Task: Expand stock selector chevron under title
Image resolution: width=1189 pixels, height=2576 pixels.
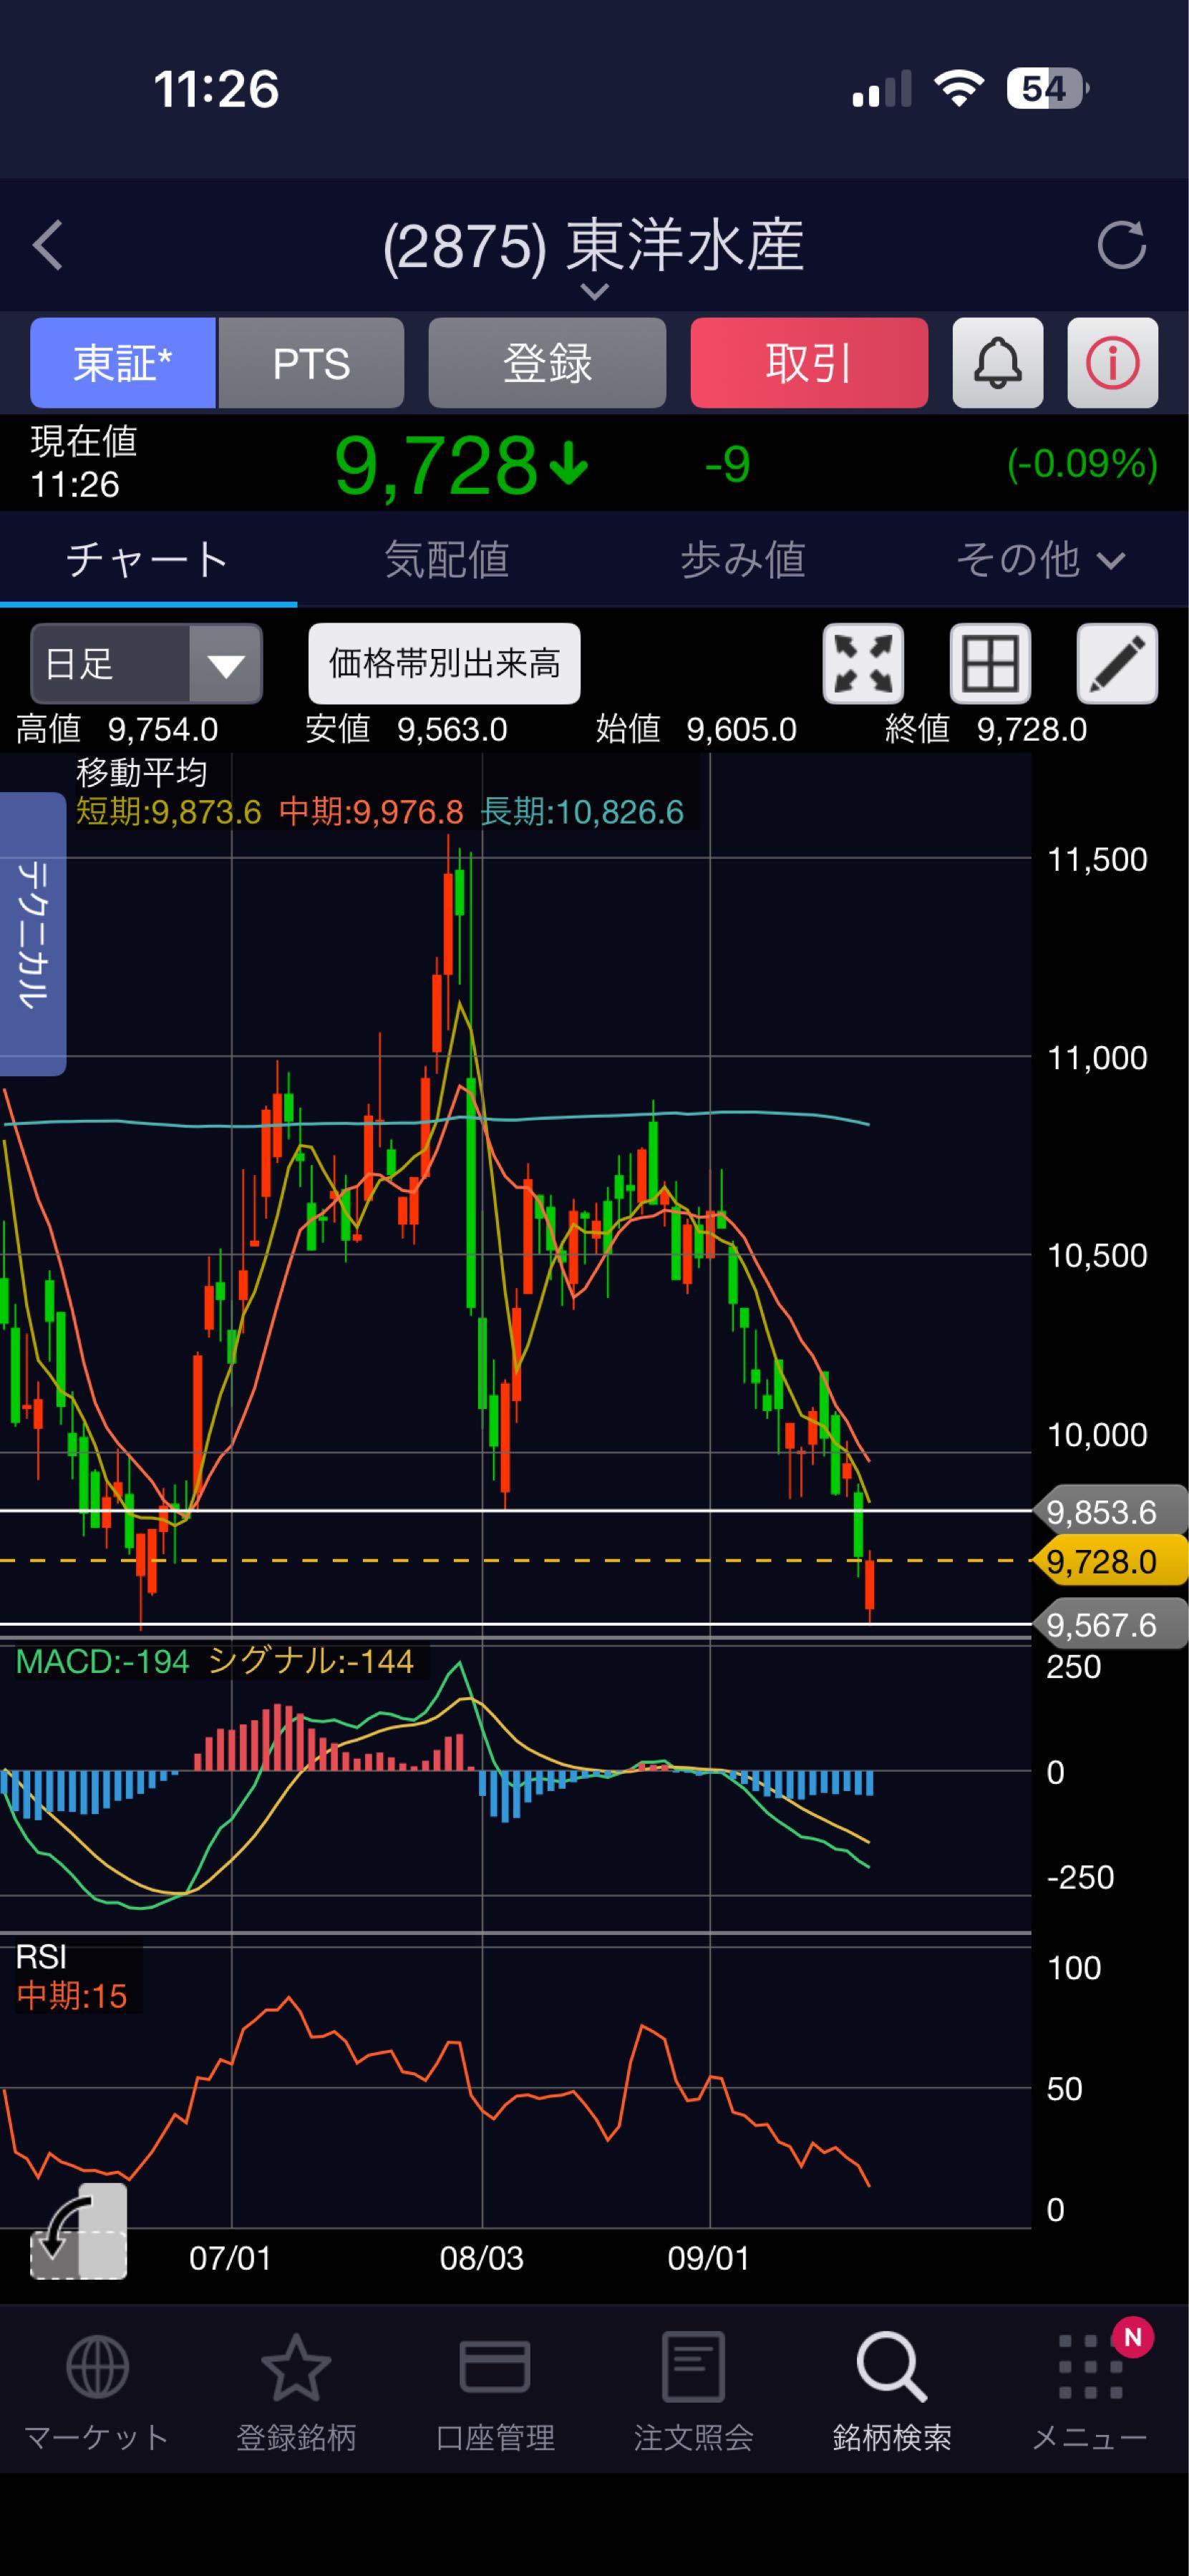Action: [594, 292]
